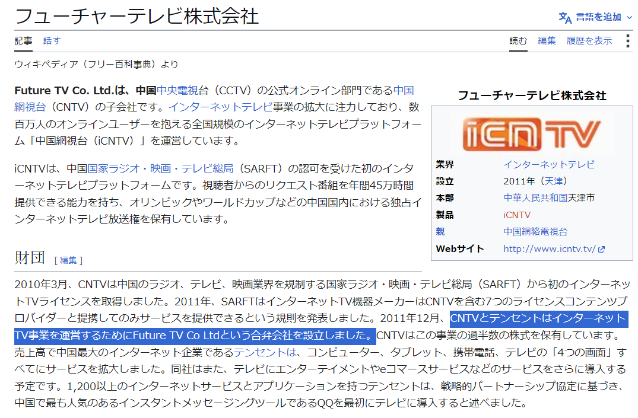Click the 設立 infobox label
638x418 pixels.
tap(445, 181)
